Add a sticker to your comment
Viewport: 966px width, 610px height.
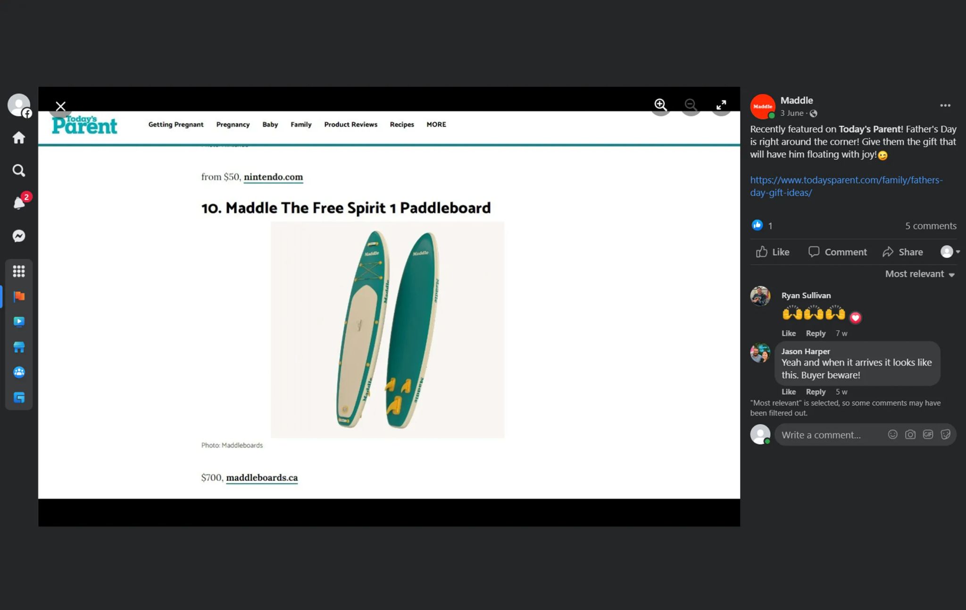coord(946,434)
